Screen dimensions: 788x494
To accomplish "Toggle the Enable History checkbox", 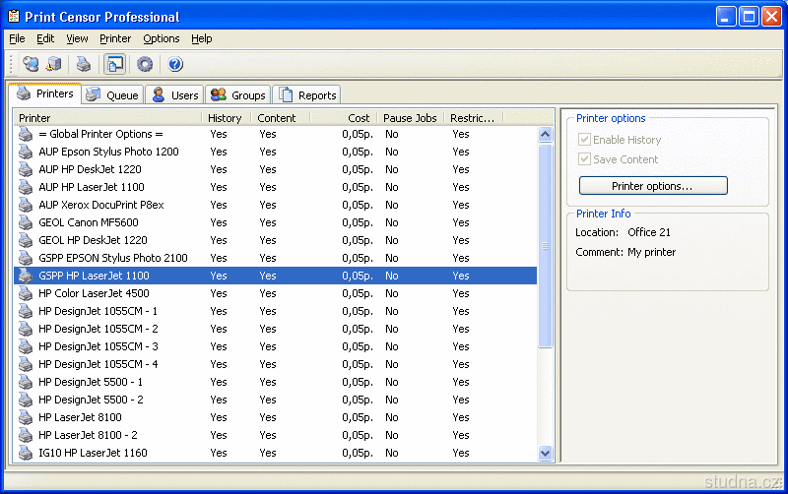I will [x=585, y=140].
